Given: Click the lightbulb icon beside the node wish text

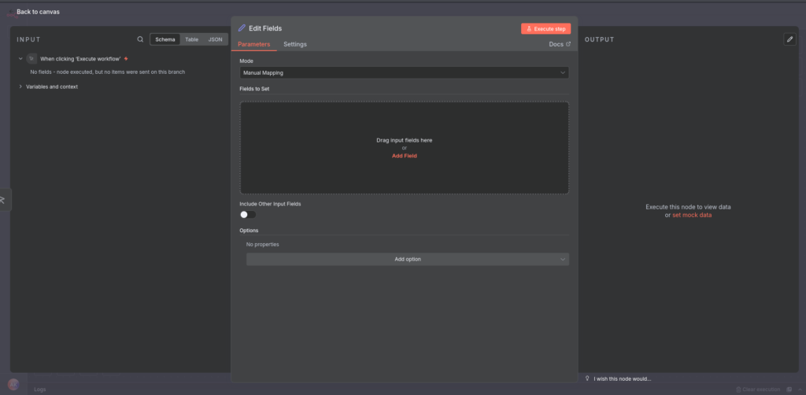Looking at the screenshot, I should (x=587, y=378).
